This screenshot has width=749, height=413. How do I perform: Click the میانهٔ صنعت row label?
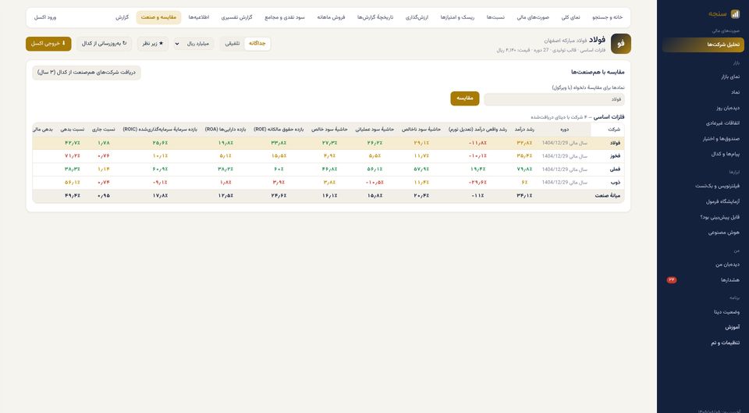click(x=607, y=195)
